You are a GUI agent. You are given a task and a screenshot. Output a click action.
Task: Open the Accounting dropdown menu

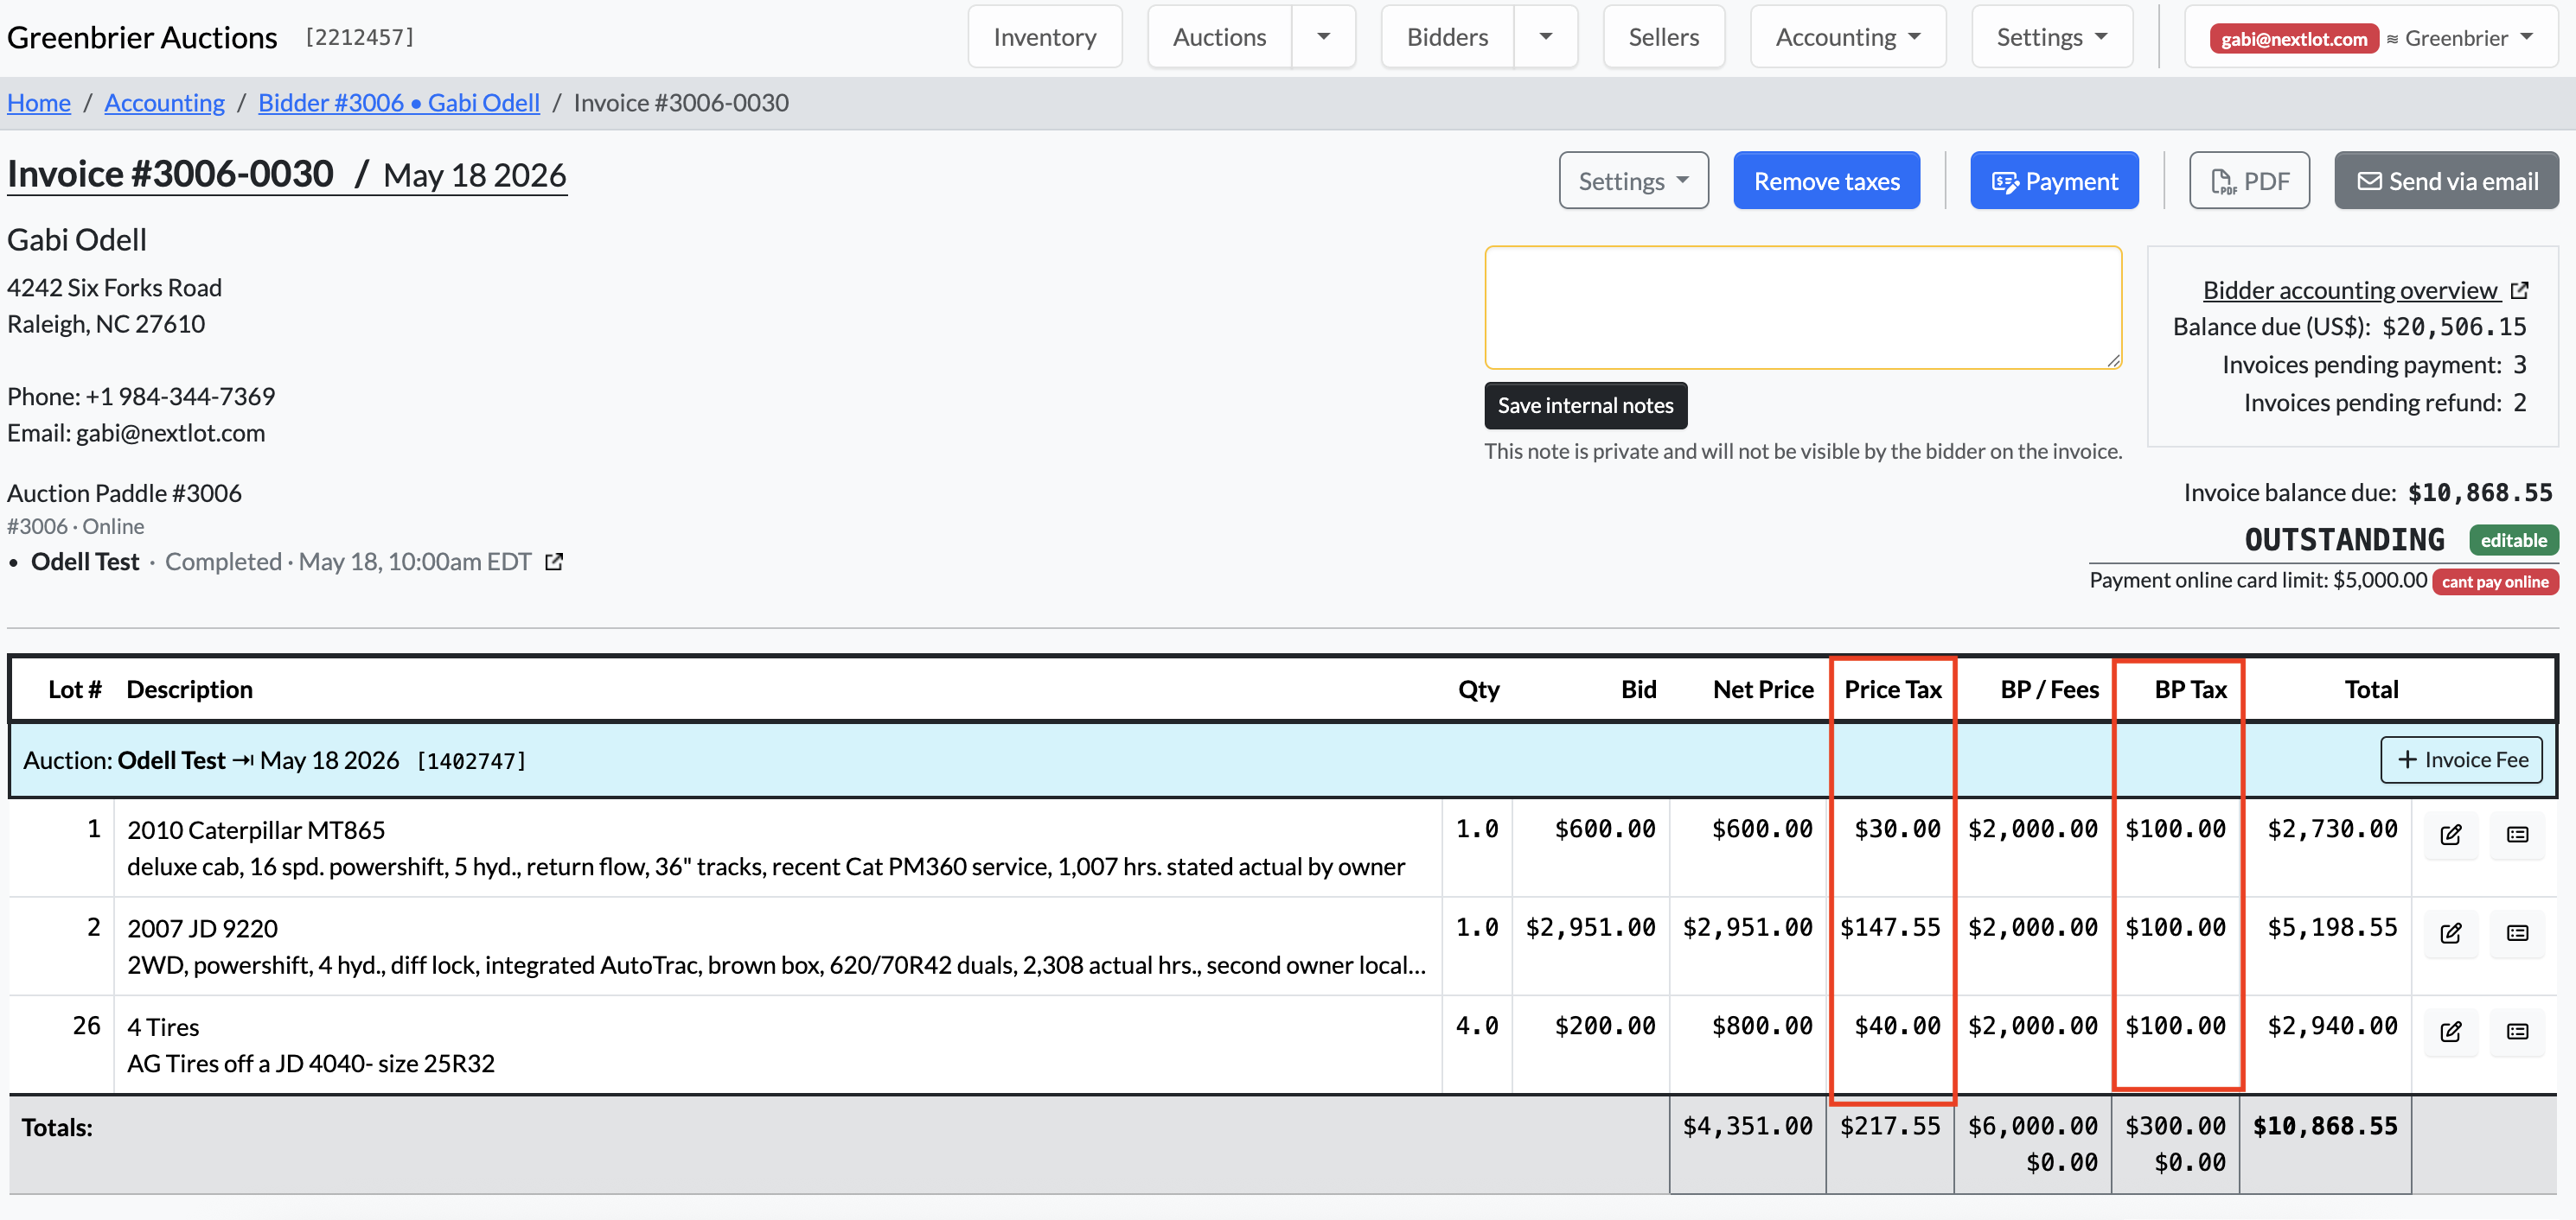1847,37
